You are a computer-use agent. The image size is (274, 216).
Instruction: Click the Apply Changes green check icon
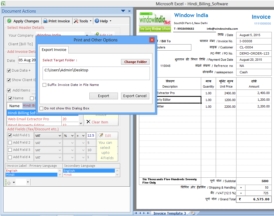[x=10, y=21]
